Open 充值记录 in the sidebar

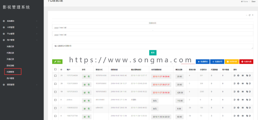coord(10,47)
